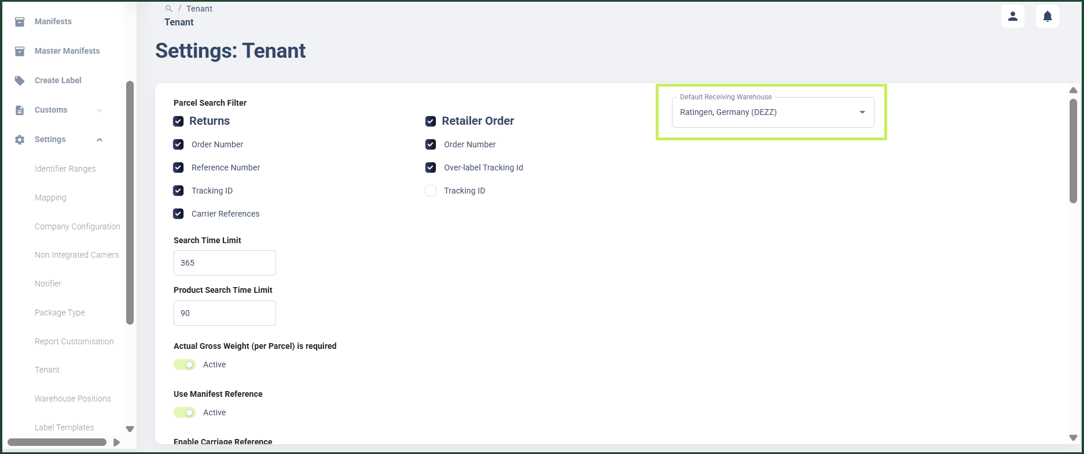Viewport: 1084px width, 454px height.
Task: Click main panel scroll up arrow
Action: 1073,90
